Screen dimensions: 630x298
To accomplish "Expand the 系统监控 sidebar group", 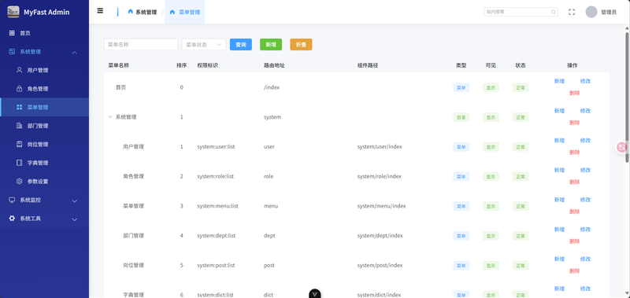I will pos(75,201).
